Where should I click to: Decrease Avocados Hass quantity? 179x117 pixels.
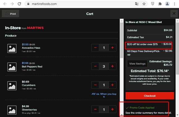point(95,48)
